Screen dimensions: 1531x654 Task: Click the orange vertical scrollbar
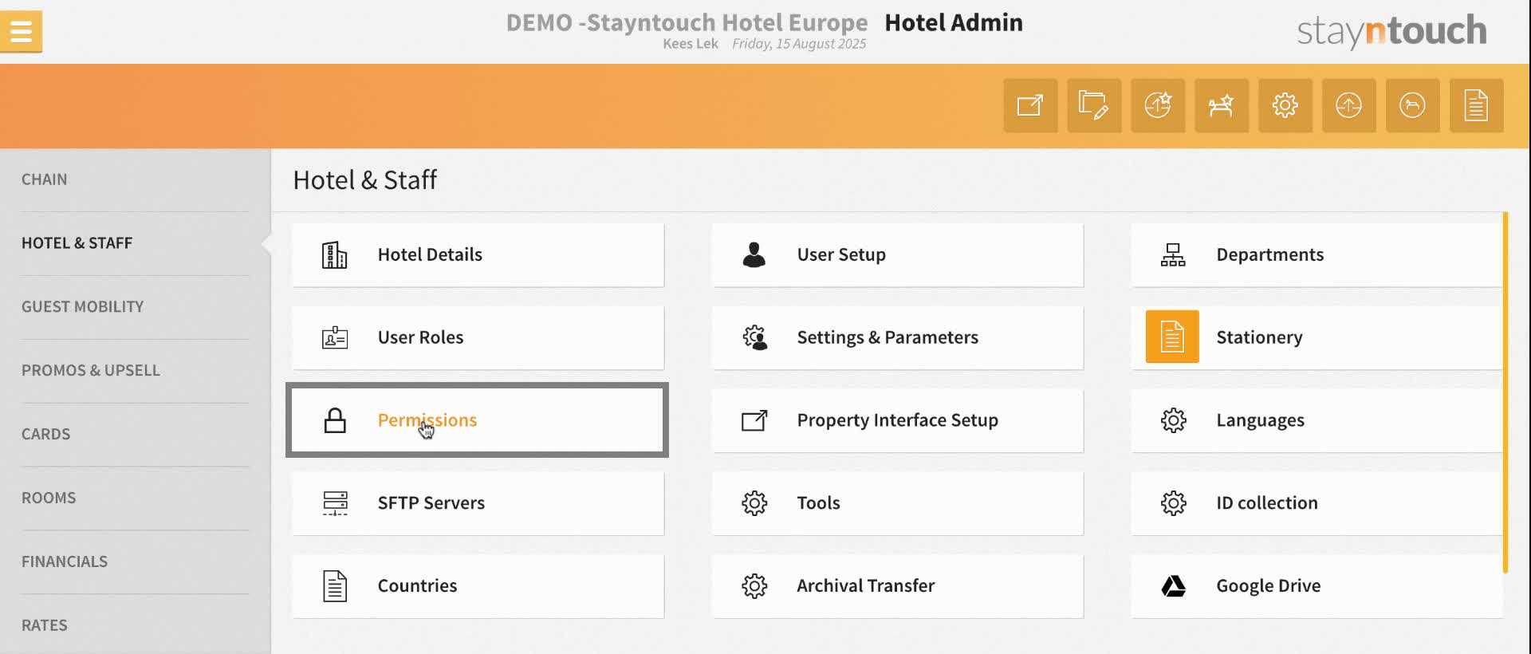click(1505, 392)
